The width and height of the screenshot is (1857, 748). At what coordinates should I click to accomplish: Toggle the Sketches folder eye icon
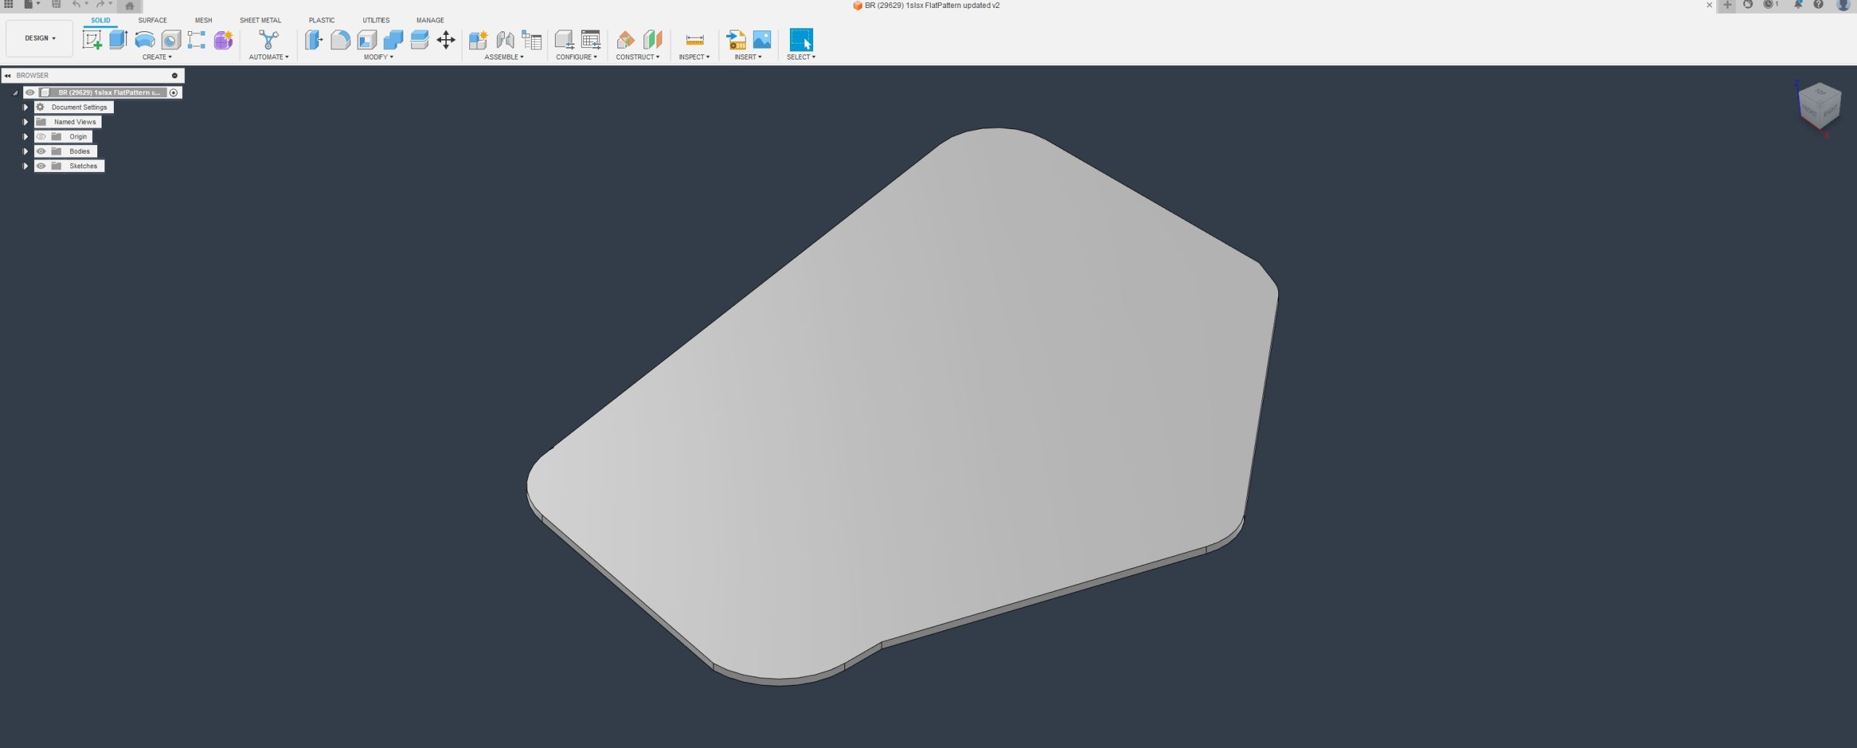pyautogui.click(x=41, y=166)
